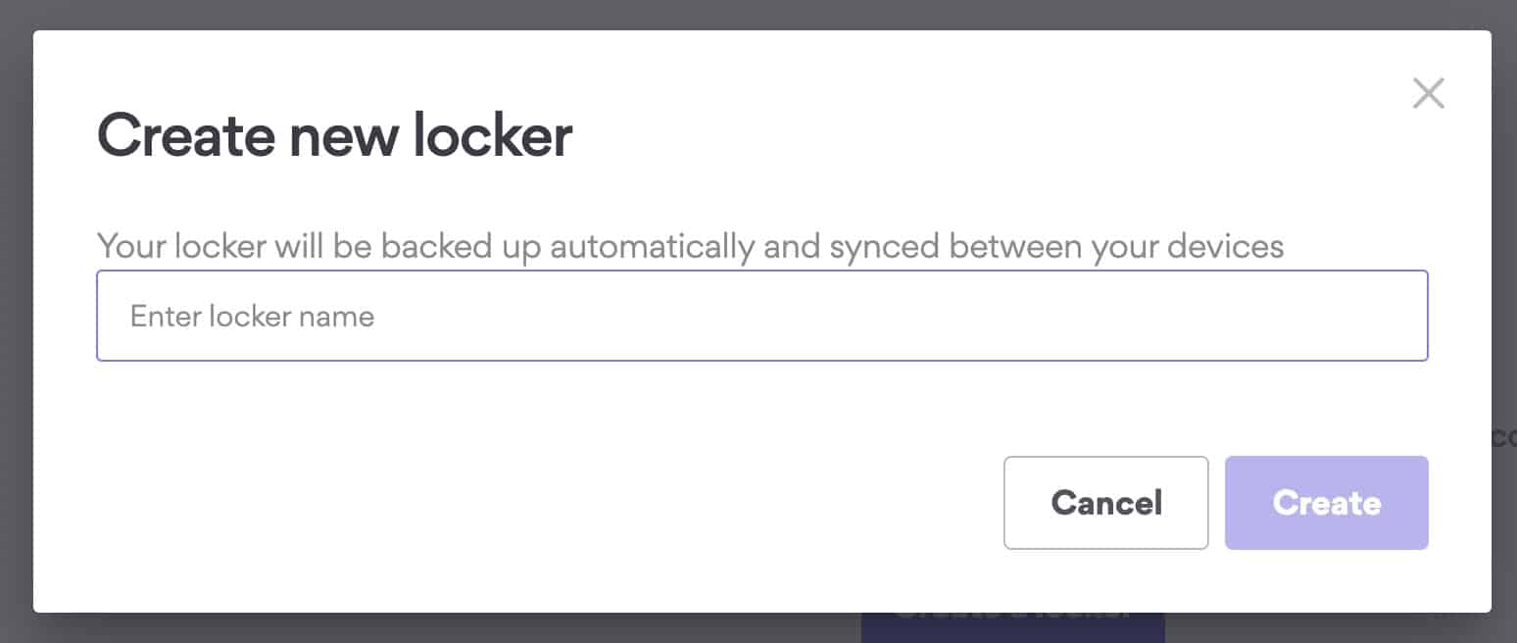Focus the locker name text box
The image size is (1517, 643).
coord(761,316)
